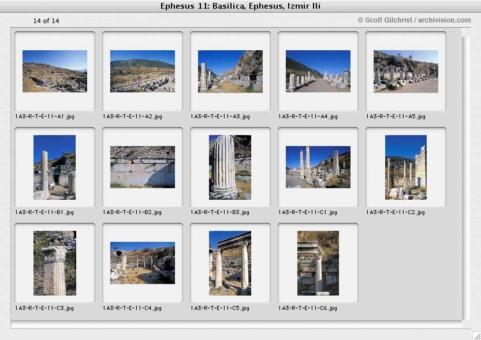
Task: Select the 1A3-R-T-E-11-C2.jpg thumbnail
Action: (x=405, y=167)
